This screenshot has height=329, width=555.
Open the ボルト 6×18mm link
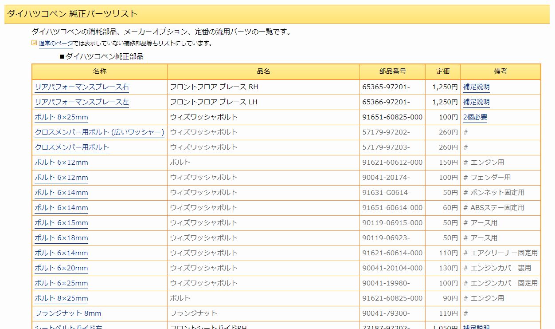coord(61,238)
